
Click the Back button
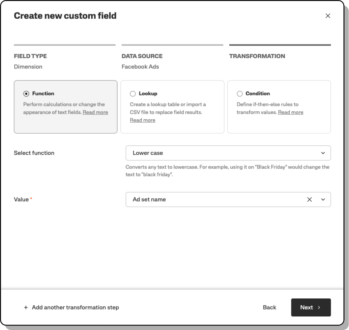click(270, 308)
